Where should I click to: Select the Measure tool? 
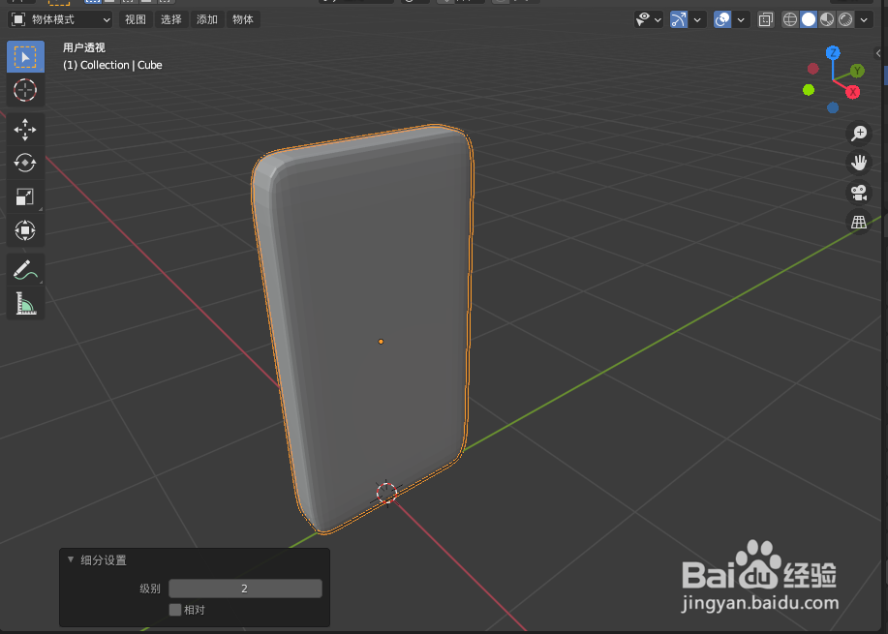(25, 302)
